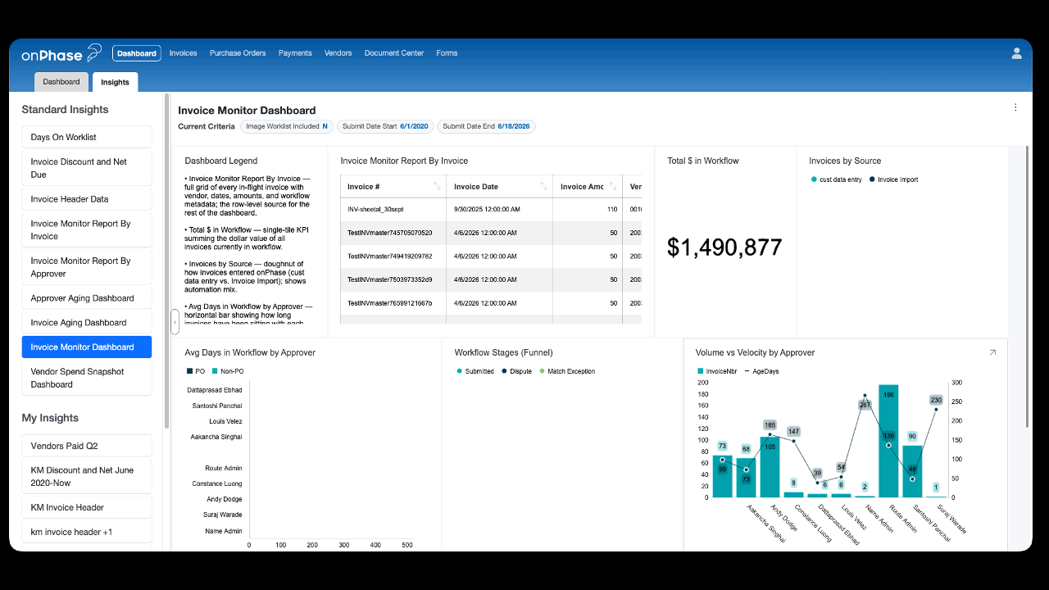This screenshot has width=1049, height=590.
Task: Open KM Invoice Header insight
Action: pos(87,507)
